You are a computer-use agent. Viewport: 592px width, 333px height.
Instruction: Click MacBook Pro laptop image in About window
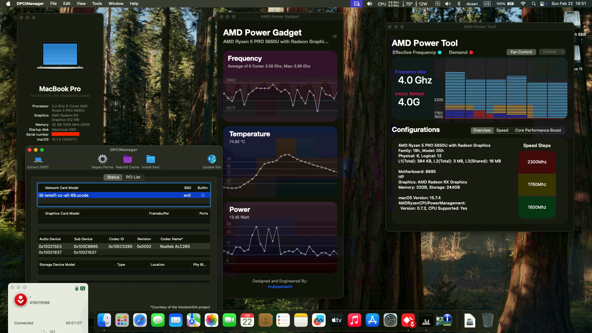pos(60,55)
